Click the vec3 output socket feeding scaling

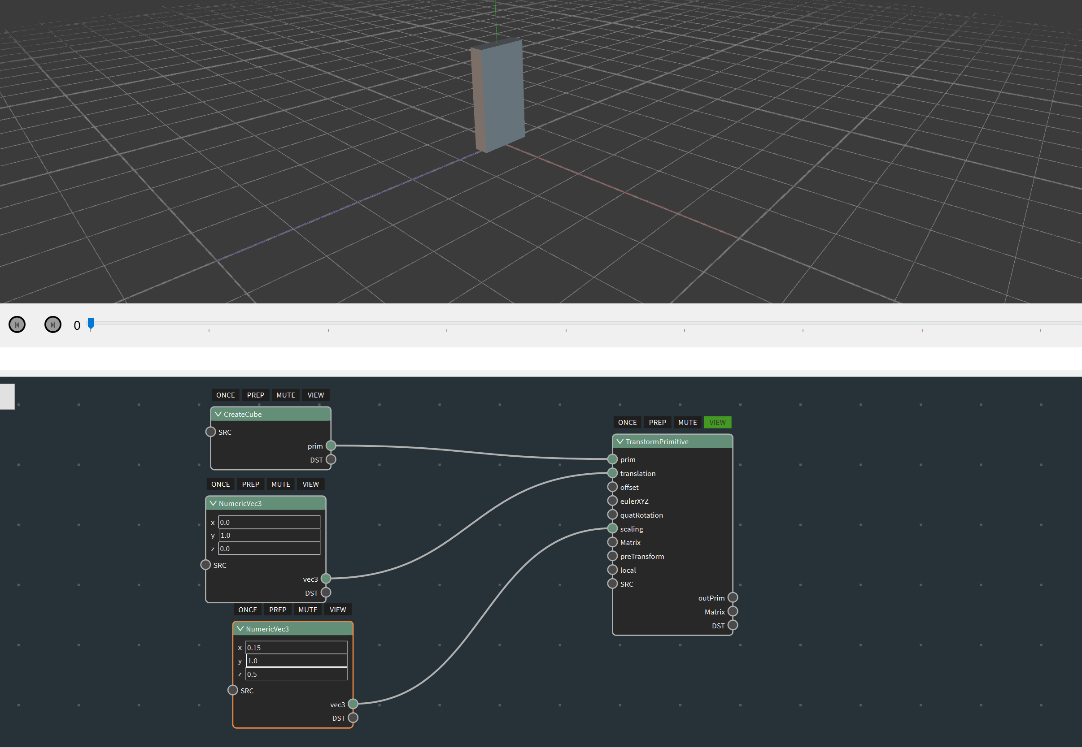point(353,705)
